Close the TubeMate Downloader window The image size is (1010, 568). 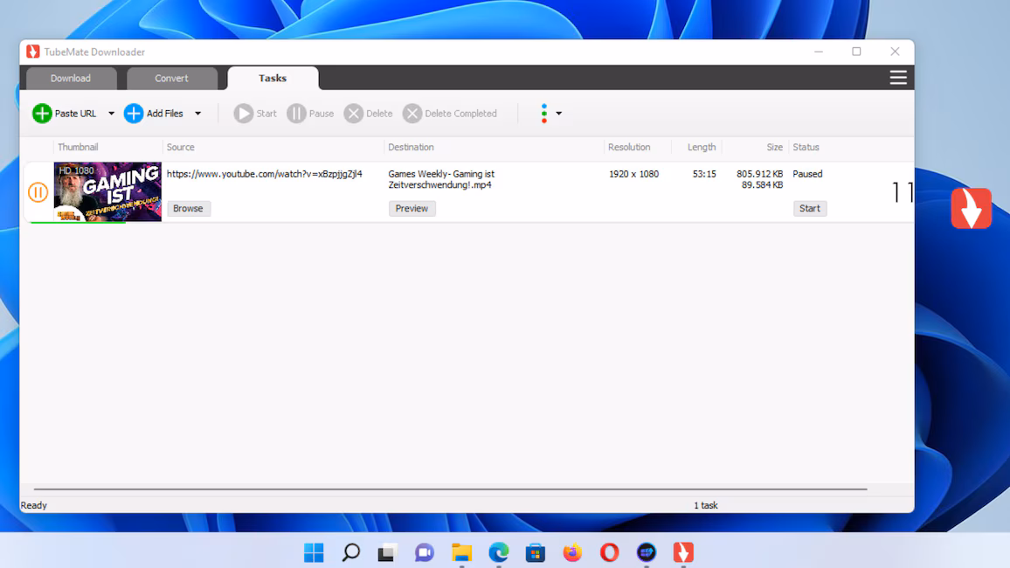(x=895, y=52)
